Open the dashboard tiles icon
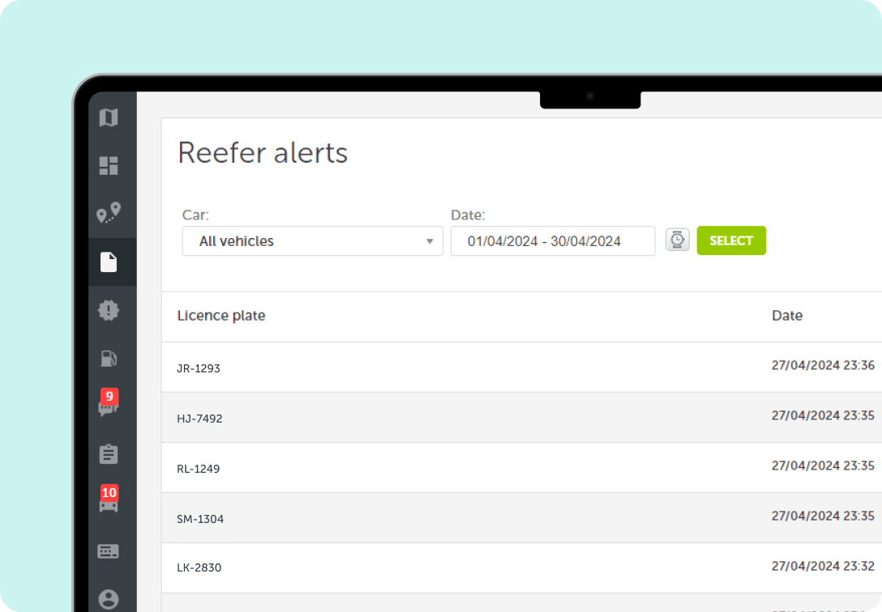The width and height of the screenshot is (882, 612). click(109, 166)
